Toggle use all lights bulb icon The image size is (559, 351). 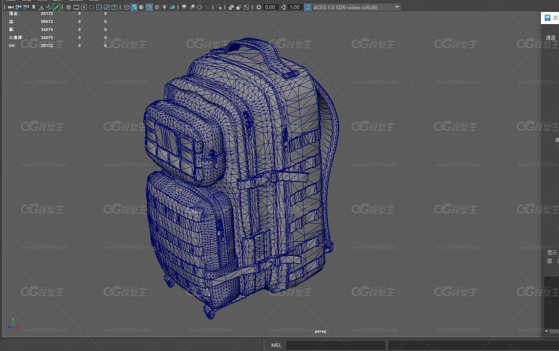[165, 7]
